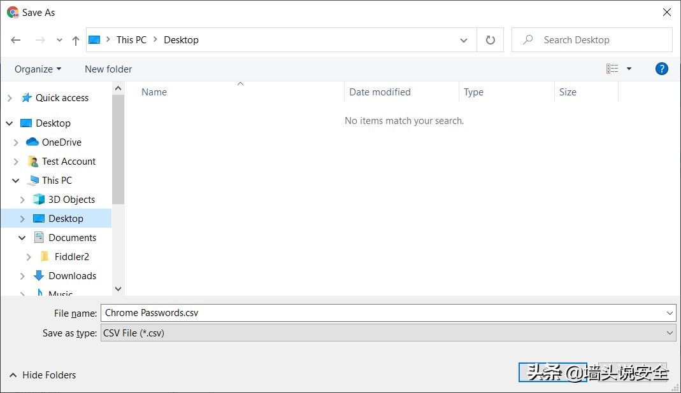Image resolution: width=681 pixels, height=393 pixels.
Task: Click This PC computer icon in tree
Action: (x=33, y=181)
